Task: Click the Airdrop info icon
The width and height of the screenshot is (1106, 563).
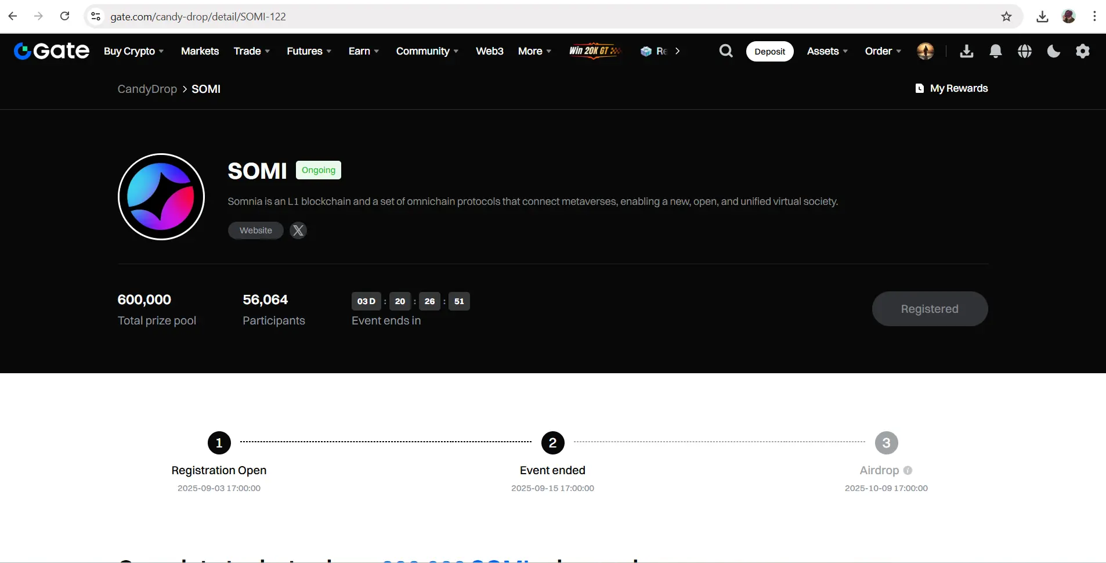Action: [908, 470]
